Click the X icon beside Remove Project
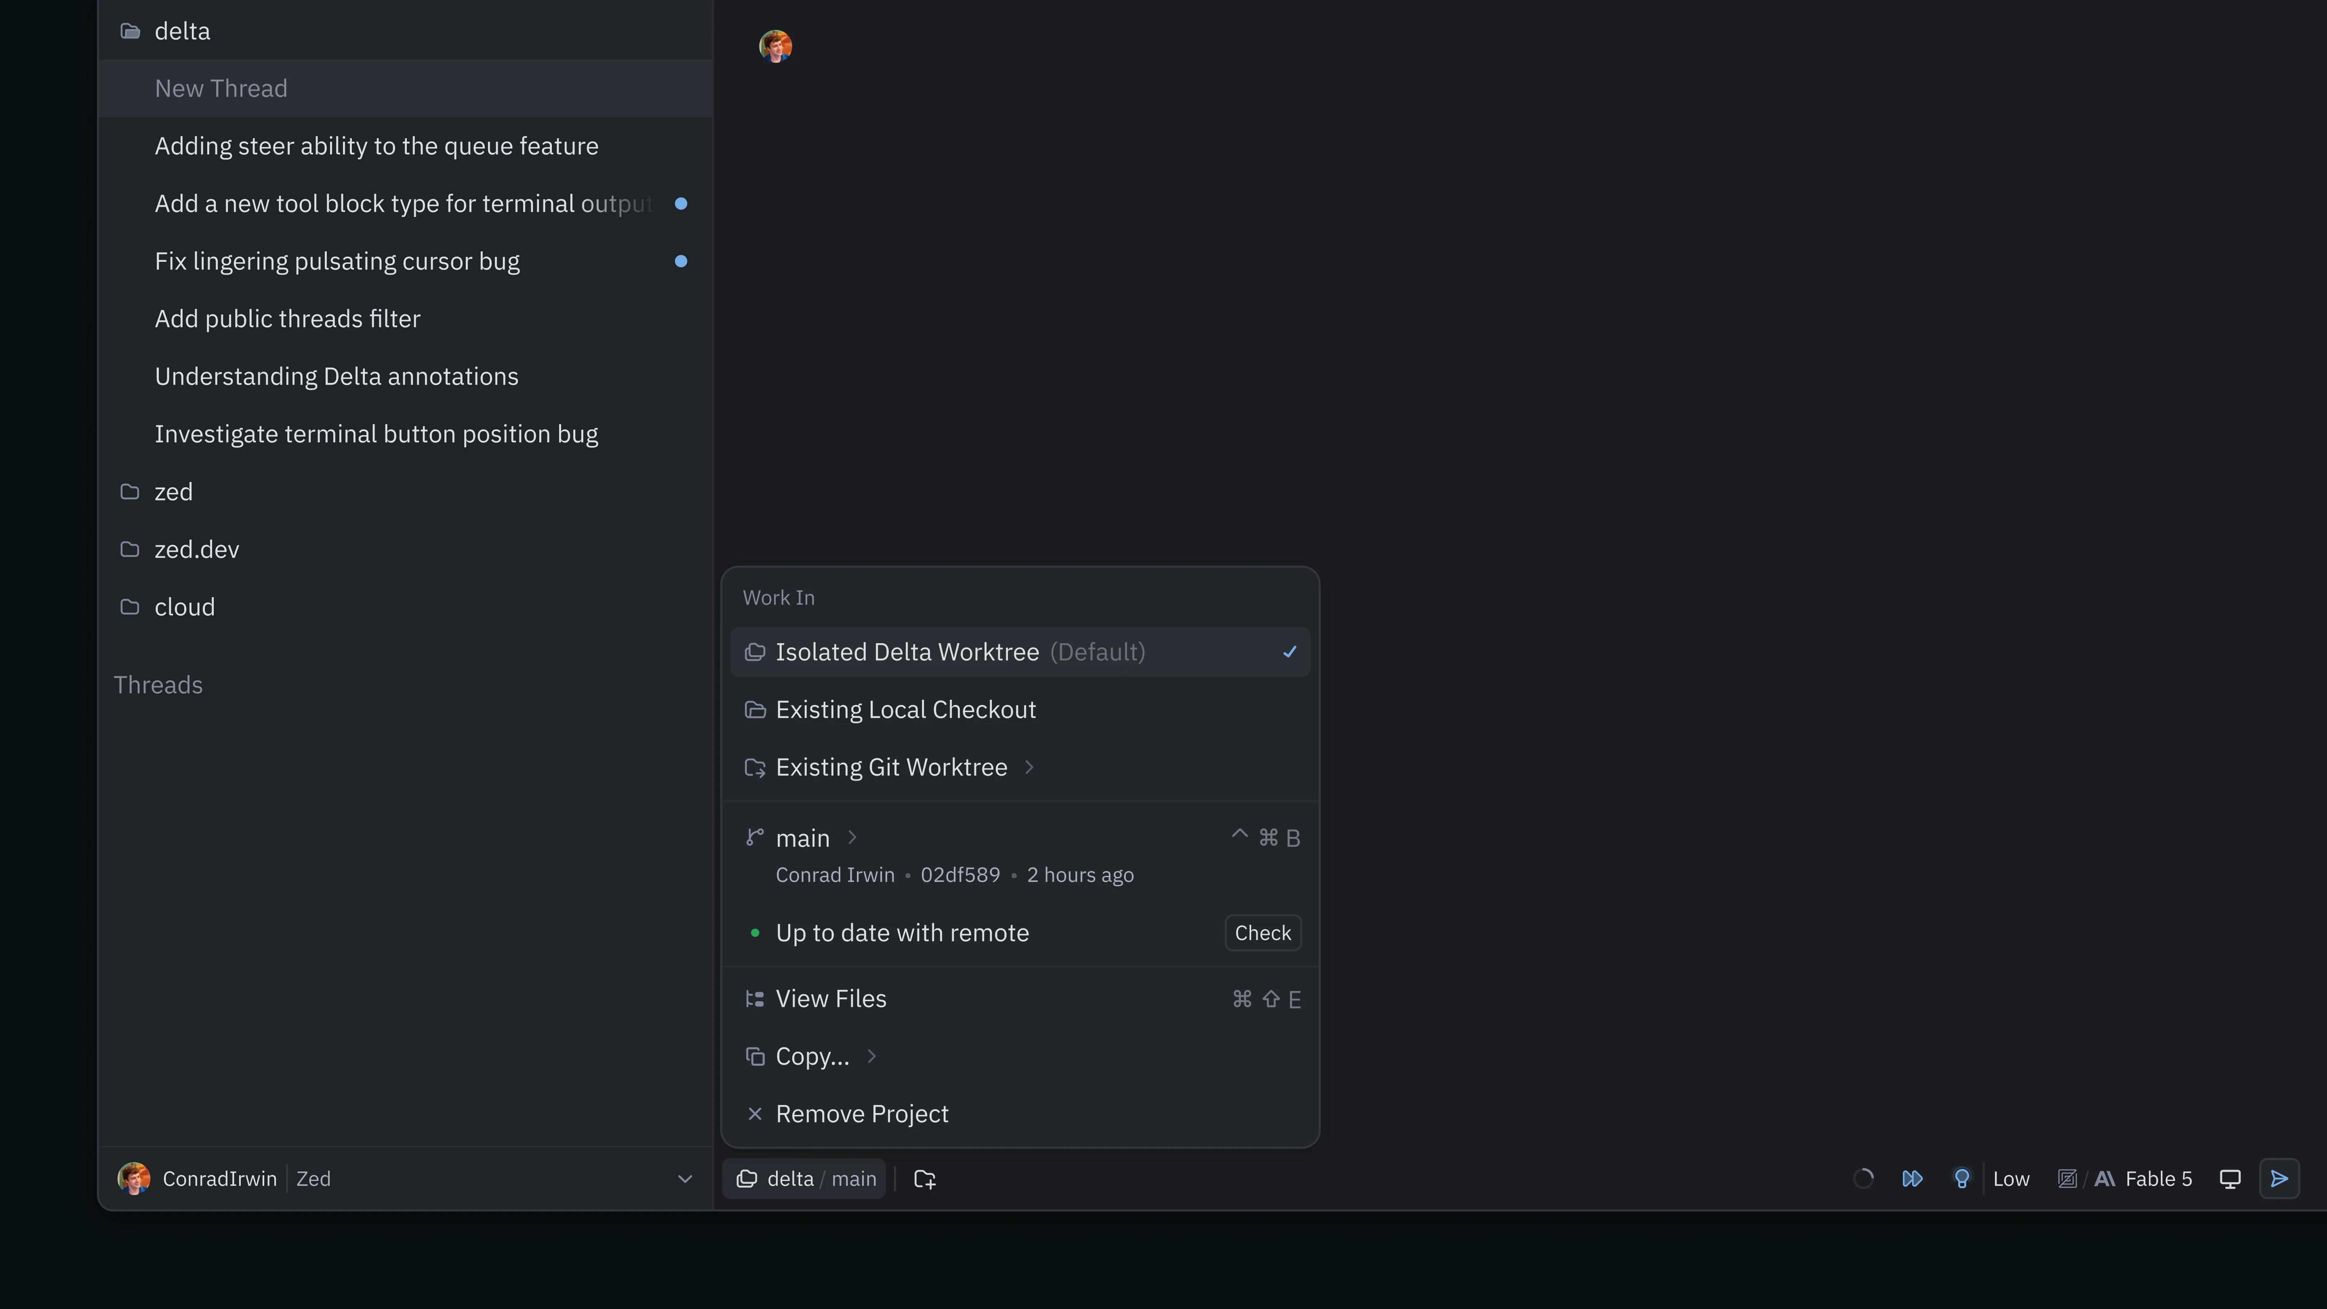This screenshot has width=2327, height=1309. [x=754, y=1114]
